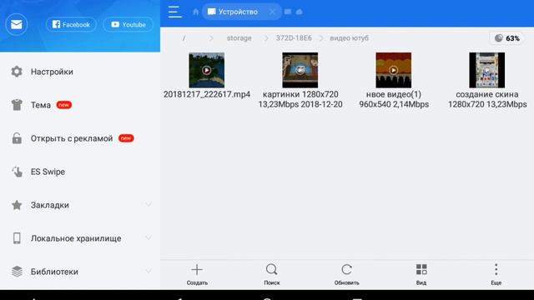
Task: Go to home via the house icon
Action: pyautogui.click(x=195, y=12)
